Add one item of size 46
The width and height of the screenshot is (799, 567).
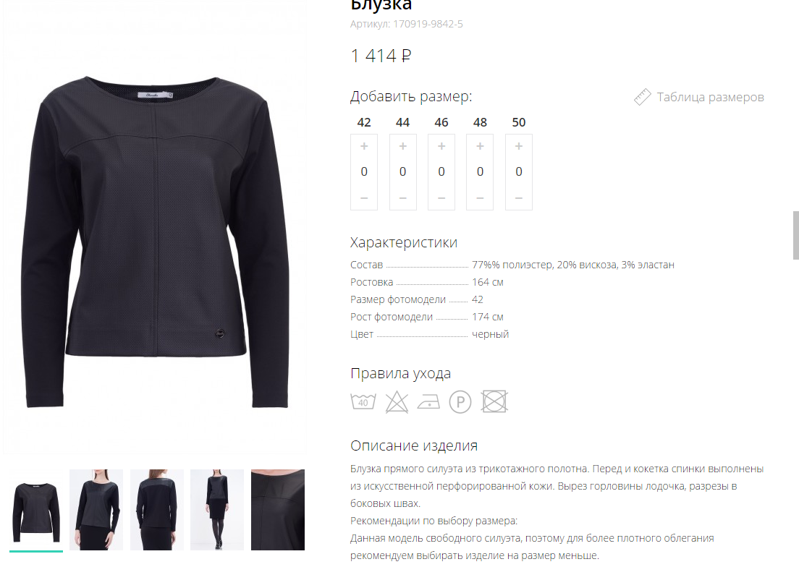coord(441,146)
